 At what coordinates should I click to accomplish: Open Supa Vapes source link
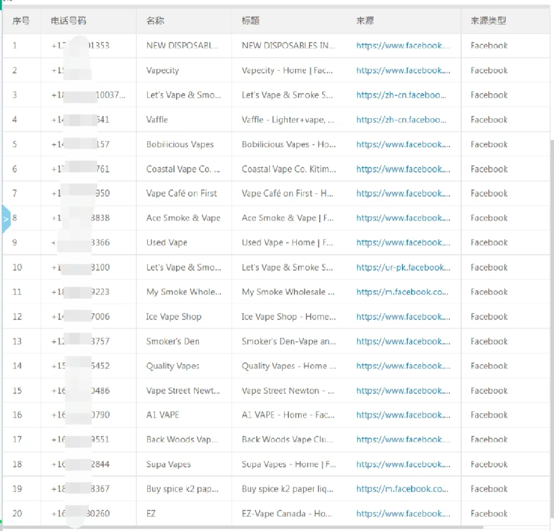403,464
